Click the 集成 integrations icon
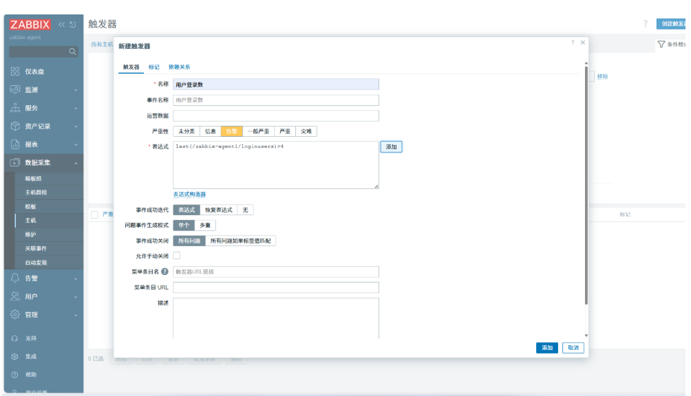The image size is (691, 396). (15, 356)
